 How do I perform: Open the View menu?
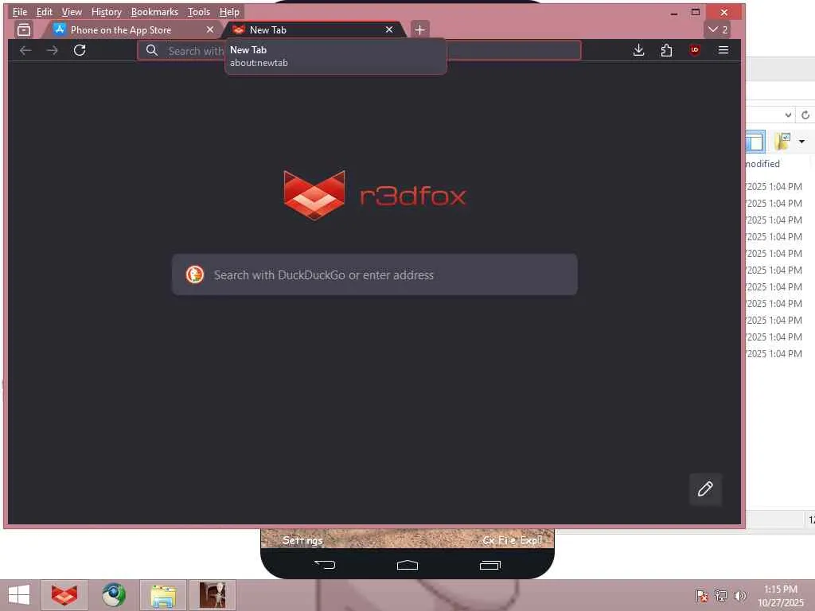pyautogui.click(x=72, y=11)
